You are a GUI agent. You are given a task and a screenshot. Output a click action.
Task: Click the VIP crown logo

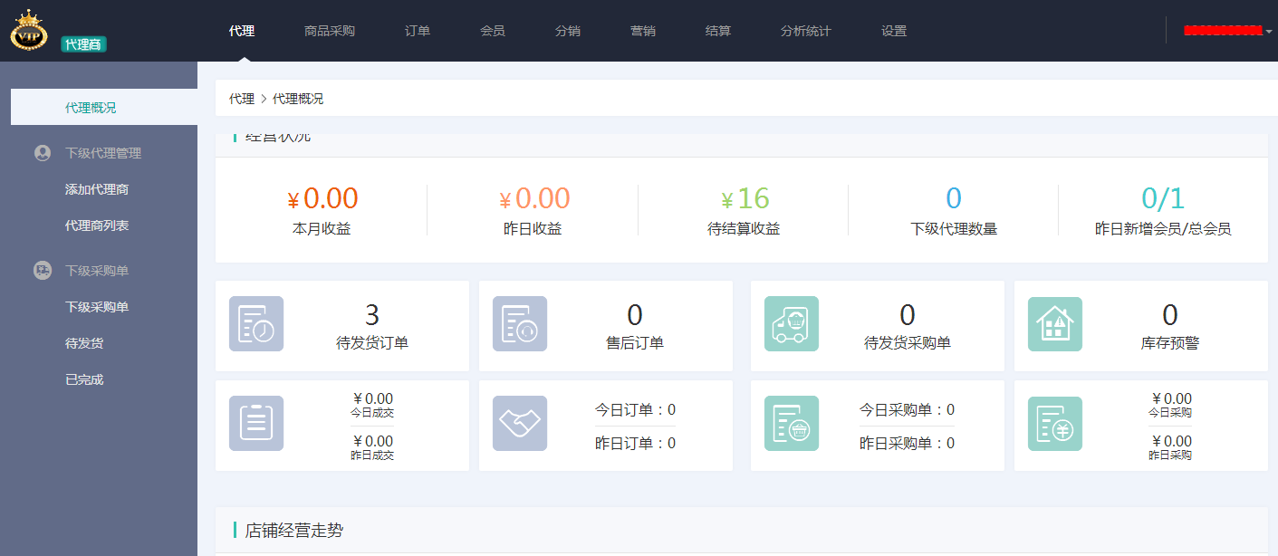tap(28, 30)
